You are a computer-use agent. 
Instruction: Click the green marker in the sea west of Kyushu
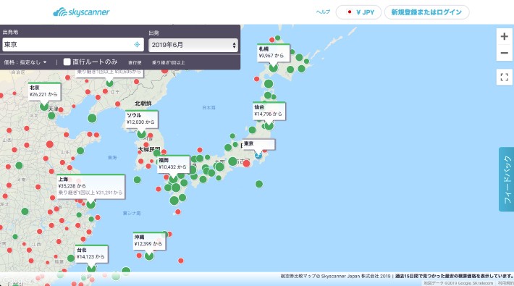pos(138,180)
